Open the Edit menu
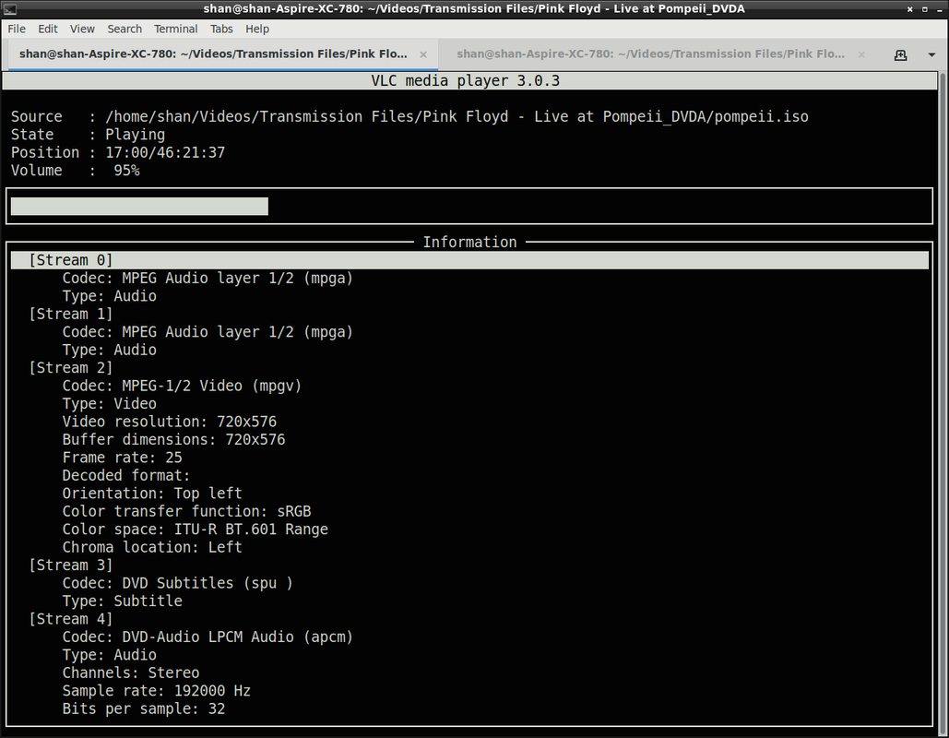 point(48,30)
